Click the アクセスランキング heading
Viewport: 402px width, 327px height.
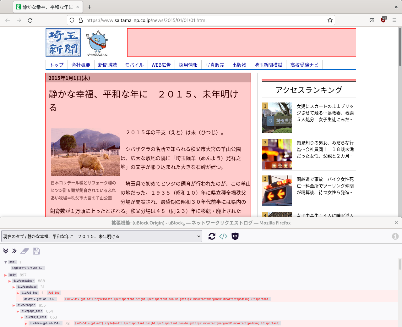pyautogui.click(x=309, y=90)
